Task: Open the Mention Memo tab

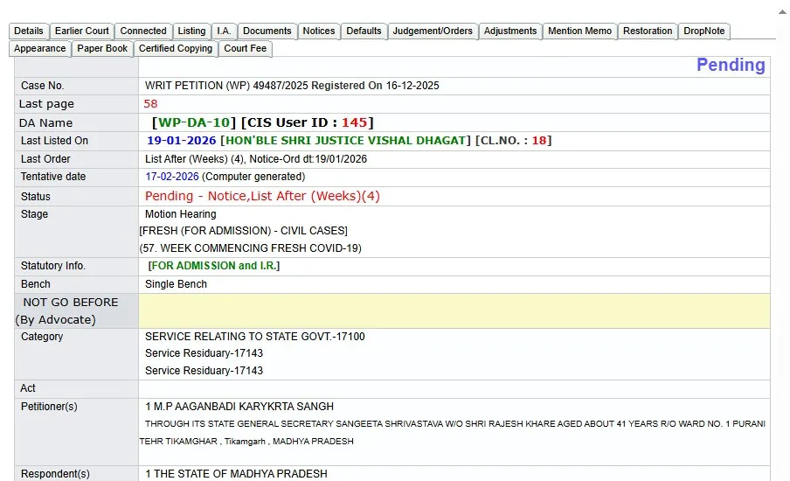Action: pyautogui.click(x=579, y=31)
